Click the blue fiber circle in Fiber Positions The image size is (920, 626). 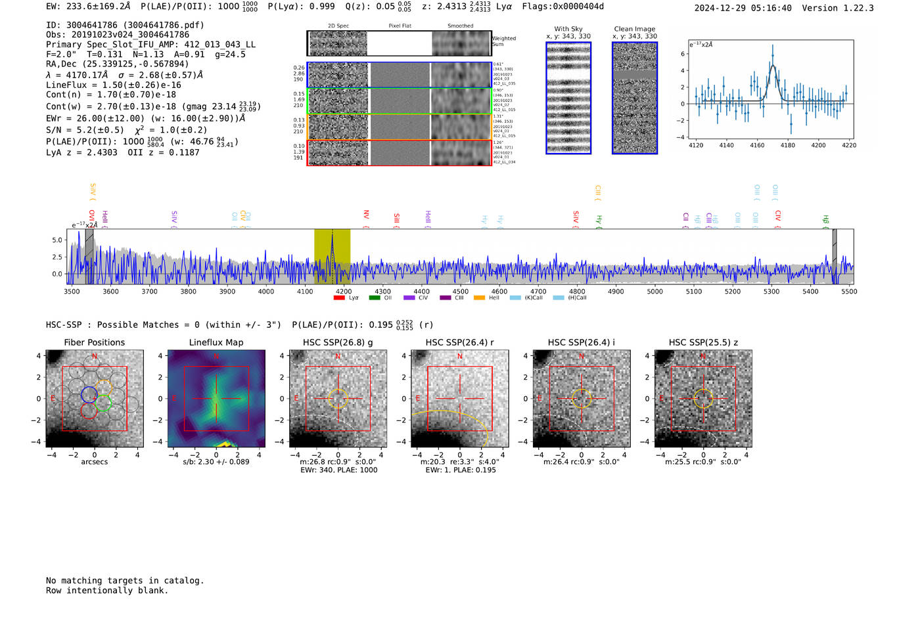[89, 394]
